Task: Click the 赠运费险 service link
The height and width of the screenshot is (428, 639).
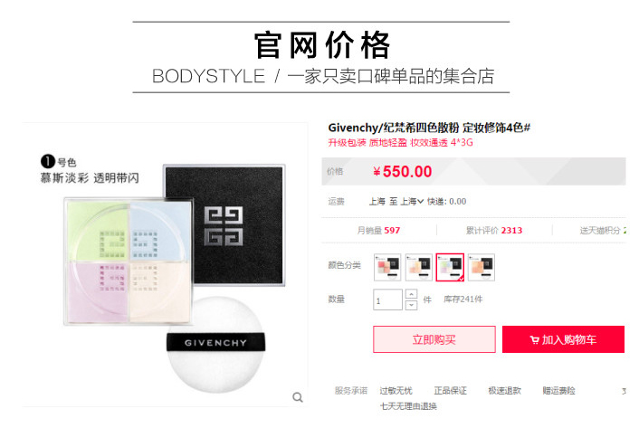Action: 558,391
